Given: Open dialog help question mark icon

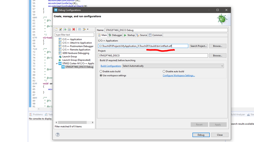Looking at the screenshot, I should tap(58, 135).
